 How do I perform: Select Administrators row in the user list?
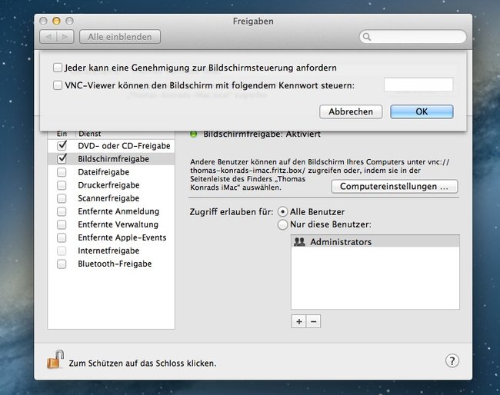pos(375,241)
